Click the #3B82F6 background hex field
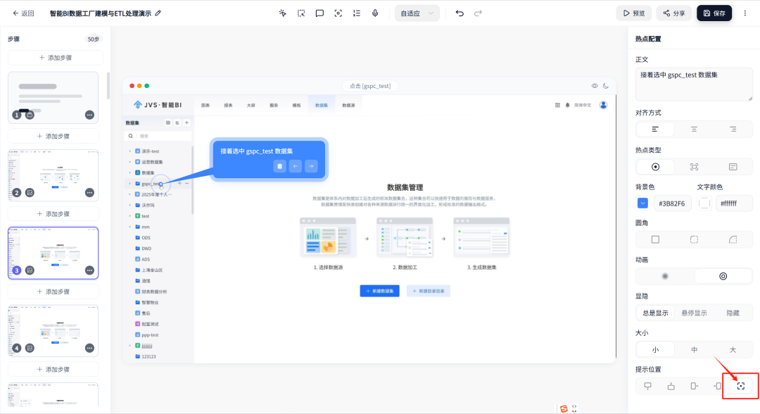Screen dimensions: 760x414 click(x=672, y=203)
